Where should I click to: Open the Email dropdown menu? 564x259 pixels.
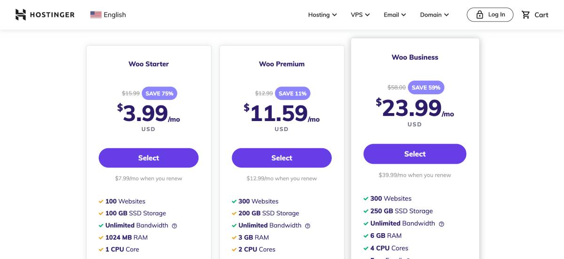click(x=395, y=15)
